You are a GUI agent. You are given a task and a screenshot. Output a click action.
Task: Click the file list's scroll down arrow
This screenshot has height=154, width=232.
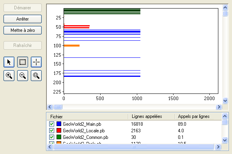(225, 140)
